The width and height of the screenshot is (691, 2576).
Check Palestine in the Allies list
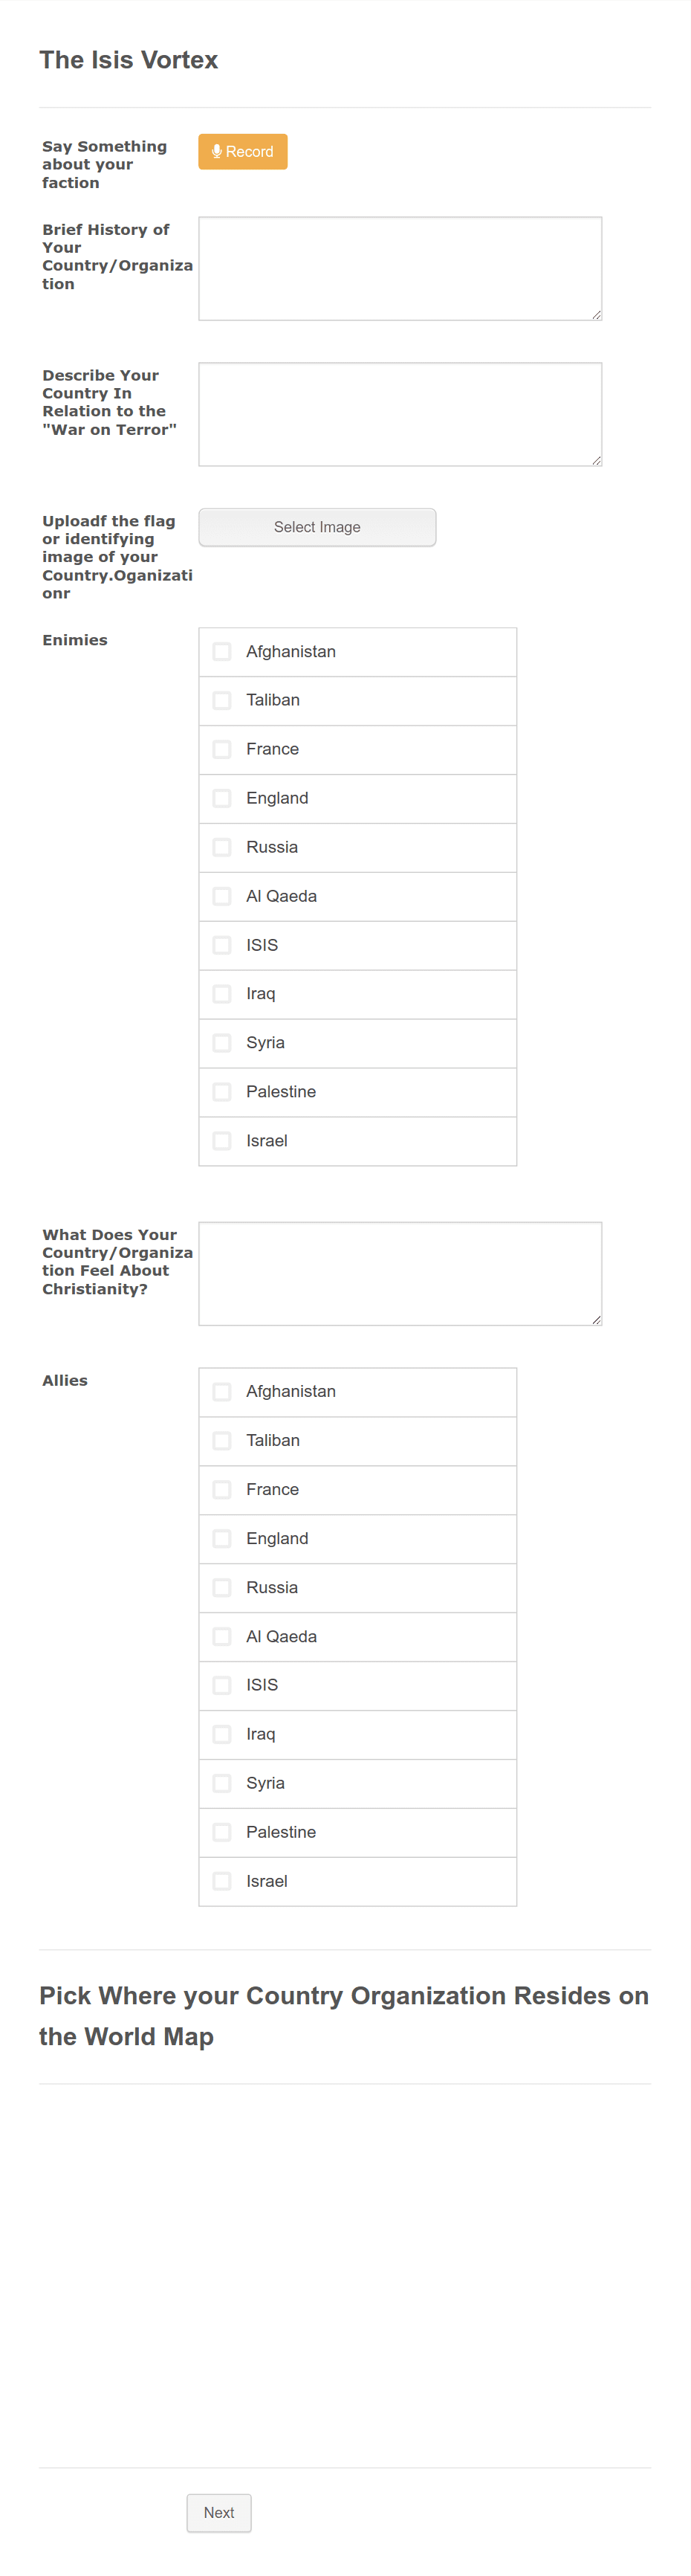pos(221,1832)
